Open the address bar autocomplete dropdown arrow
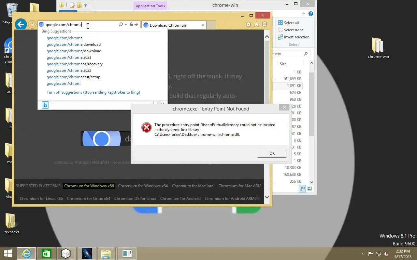 [126, 25]
